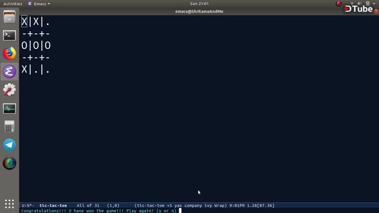Click the Play again y or n prompt
Viewport: 379px width, 213px height.
coord(152,211)
